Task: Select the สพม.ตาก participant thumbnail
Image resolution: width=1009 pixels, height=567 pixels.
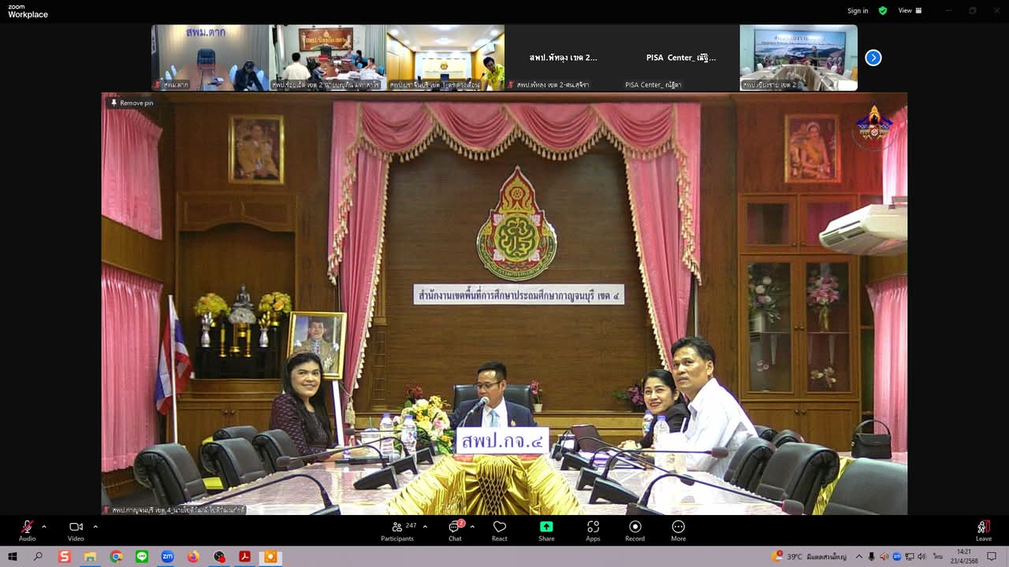Action: pos(210,57)
